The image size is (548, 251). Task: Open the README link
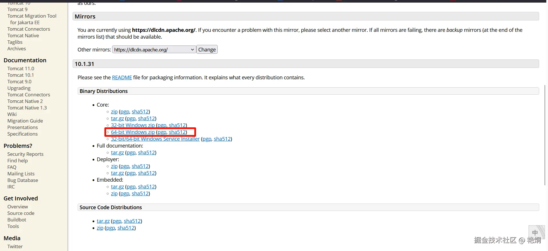coord(122,78)
